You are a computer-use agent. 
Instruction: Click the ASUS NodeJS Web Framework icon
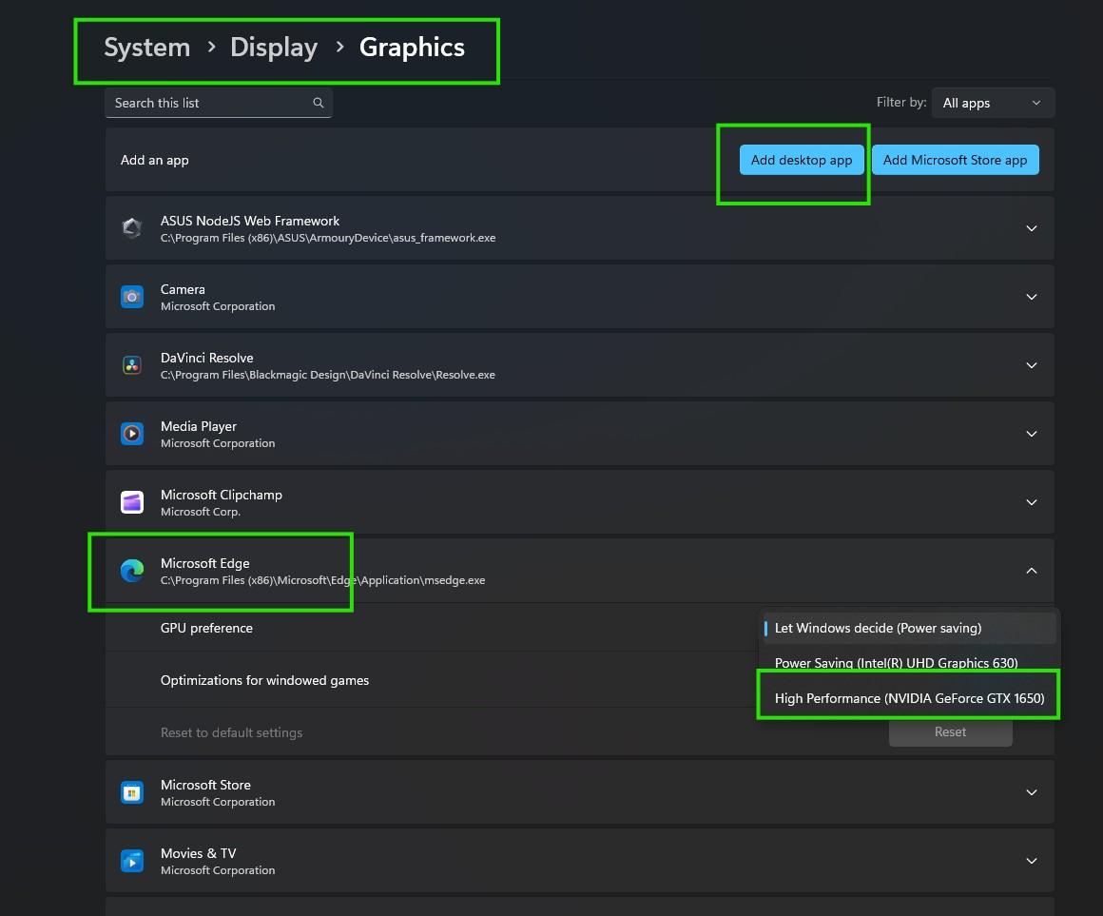132,228
